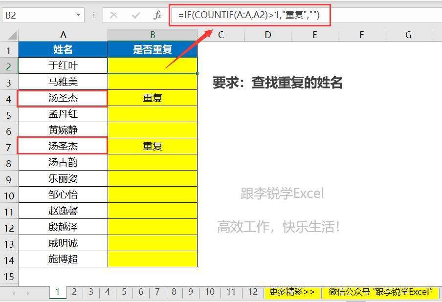Click the formula bar options dots handle
Image resolution: width=442 pixels, height=302 pixels.
pyautogui.click(x=93, y=15)
